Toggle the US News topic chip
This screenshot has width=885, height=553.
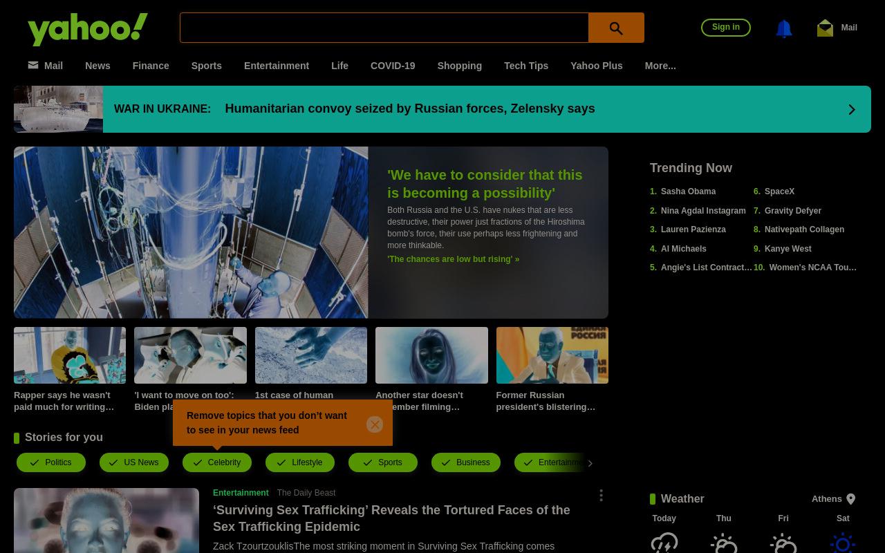(x=134, y=462)
